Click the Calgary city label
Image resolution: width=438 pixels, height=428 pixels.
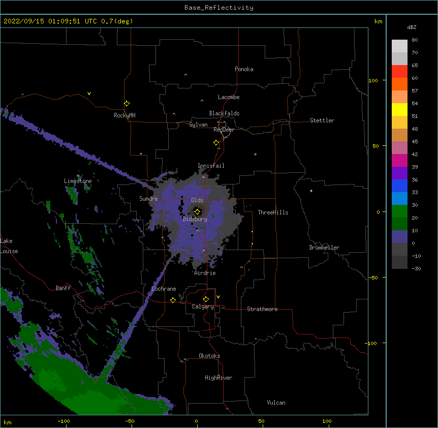pos(203,307)
